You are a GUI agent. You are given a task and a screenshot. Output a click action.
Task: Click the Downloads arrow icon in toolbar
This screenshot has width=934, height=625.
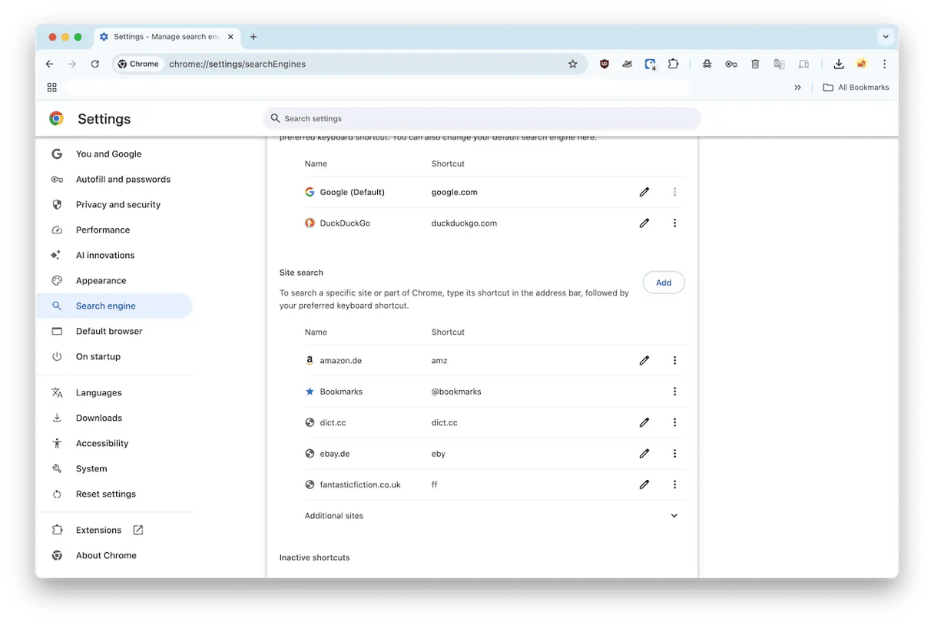point(839,64)
